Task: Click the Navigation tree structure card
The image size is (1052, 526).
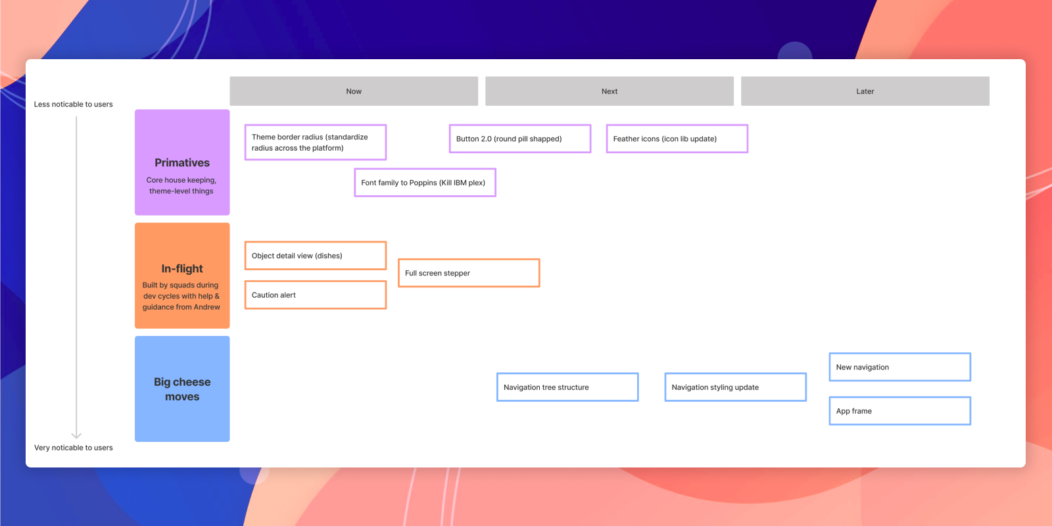Action: point(567,387)
